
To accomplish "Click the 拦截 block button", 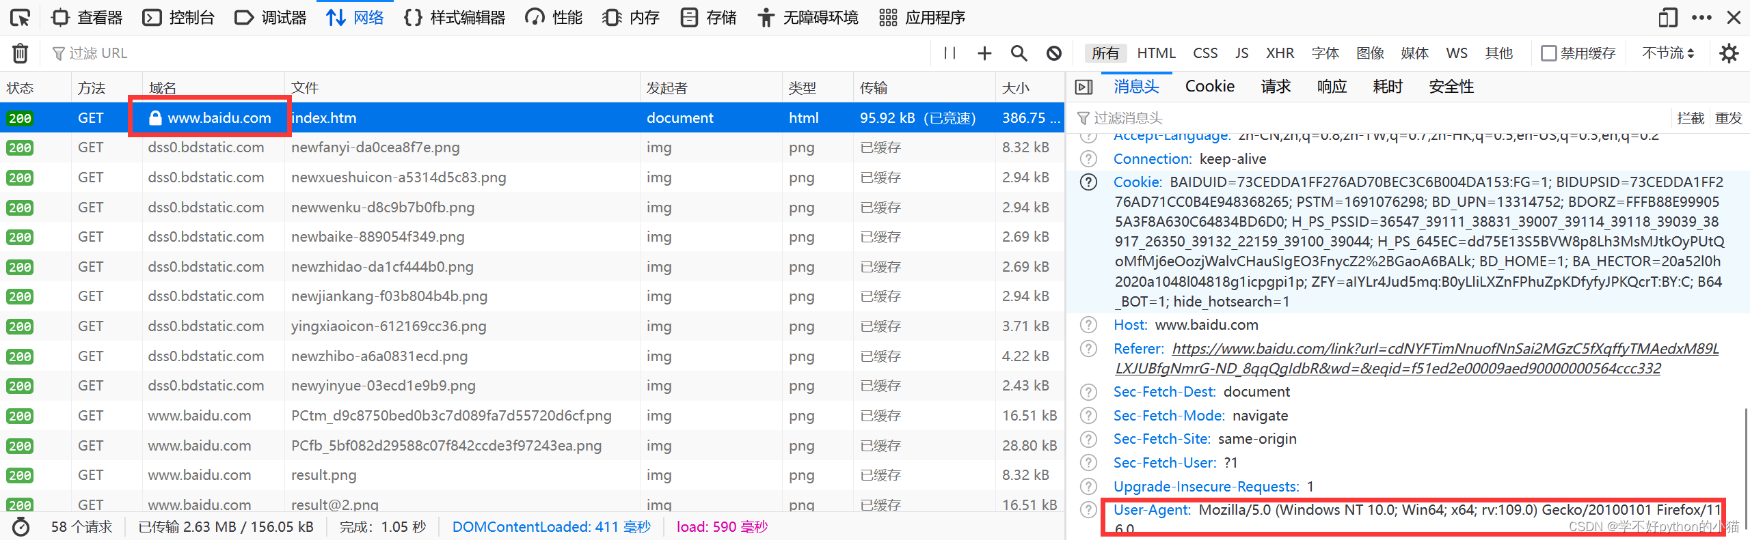I will coord(1691,118).
